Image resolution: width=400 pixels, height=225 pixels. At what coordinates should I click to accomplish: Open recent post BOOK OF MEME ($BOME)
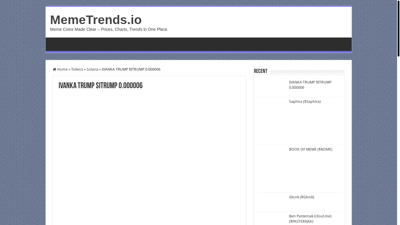point(310,149)
